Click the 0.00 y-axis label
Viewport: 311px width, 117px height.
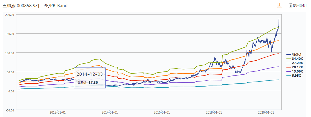coord(11,91)
